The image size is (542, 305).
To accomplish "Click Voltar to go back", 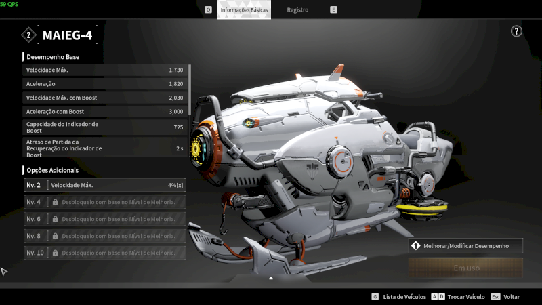I will 512,297.
